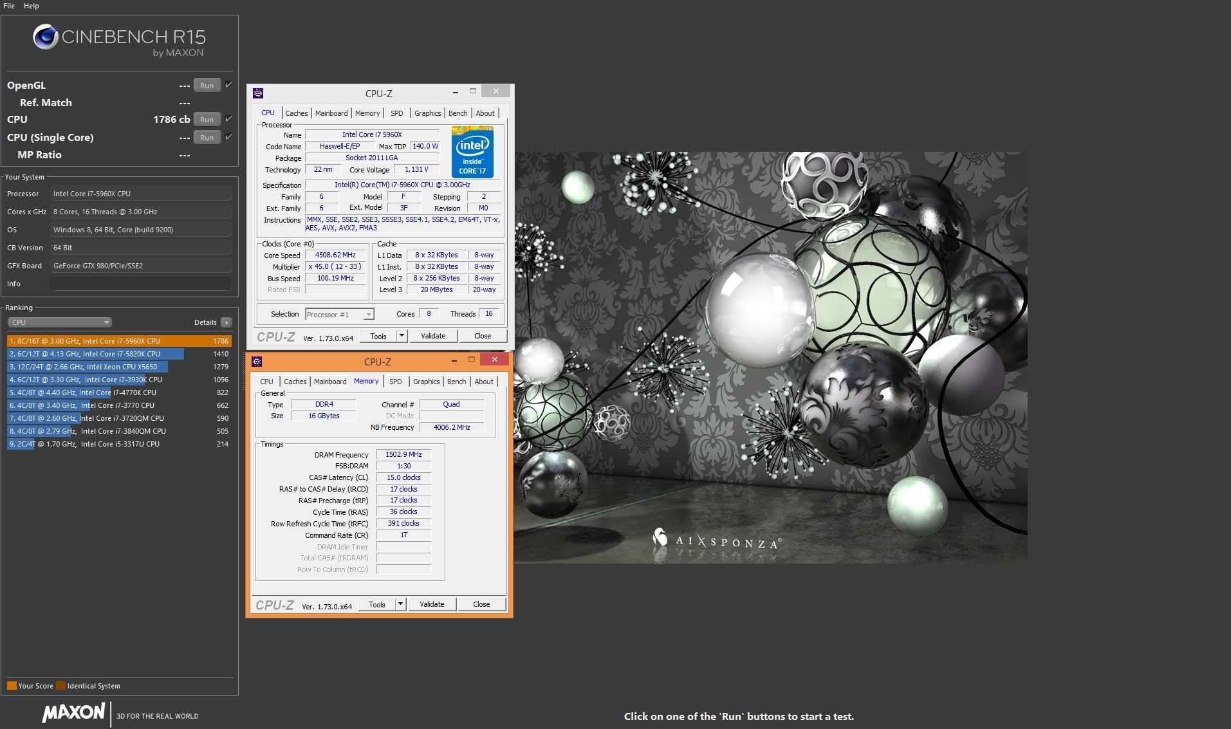Switch to the Memory tab in the upper CPU-Z window

367,113
